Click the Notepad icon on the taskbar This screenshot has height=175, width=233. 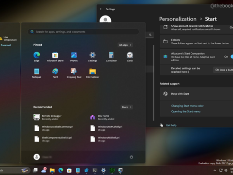pos(78,170)
